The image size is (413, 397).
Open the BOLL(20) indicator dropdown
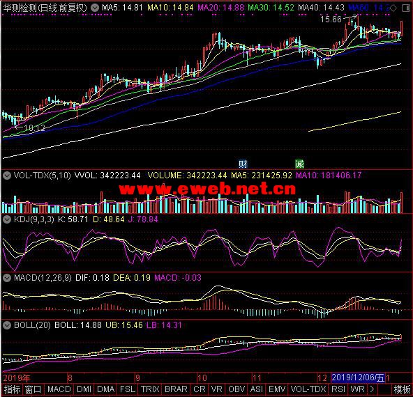point(7,325)
